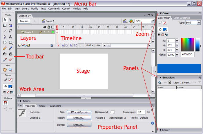Image resolution: width=203 pixels, height=134 pixels.
Task: Click the Delete Layer trash icon
Action: (x=52, y=45)
